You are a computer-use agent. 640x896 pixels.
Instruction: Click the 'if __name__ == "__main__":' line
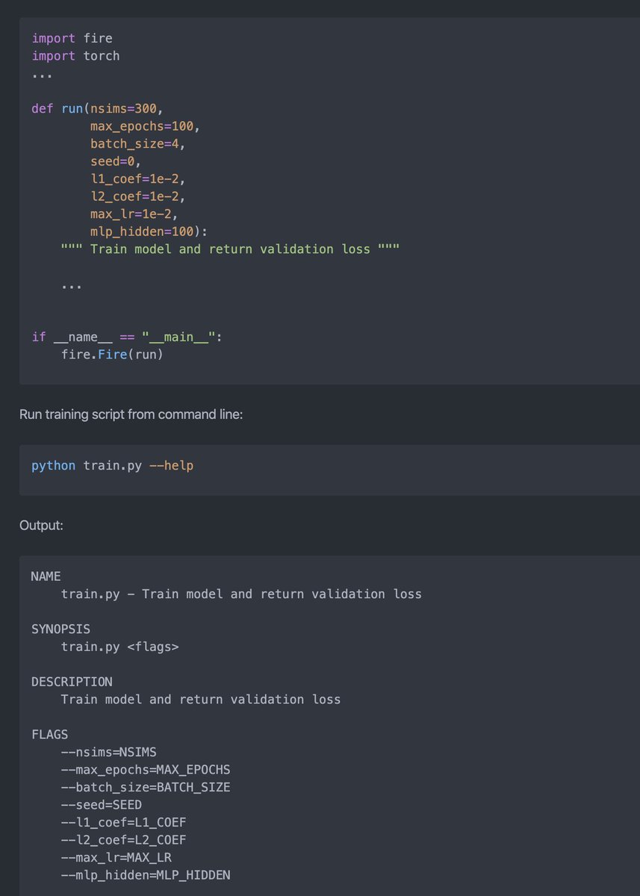[127, 337]
